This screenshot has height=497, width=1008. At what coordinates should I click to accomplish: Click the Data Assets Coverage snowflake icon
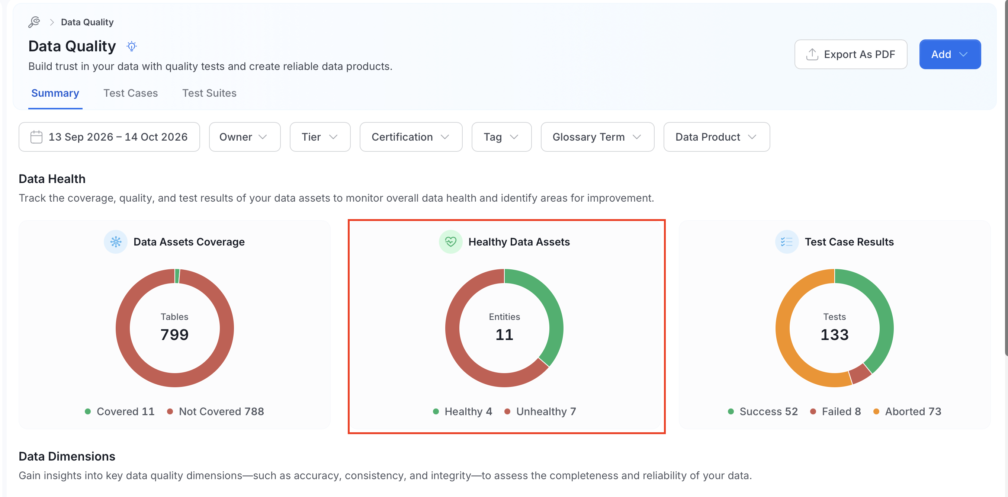[x=115, y=242]
